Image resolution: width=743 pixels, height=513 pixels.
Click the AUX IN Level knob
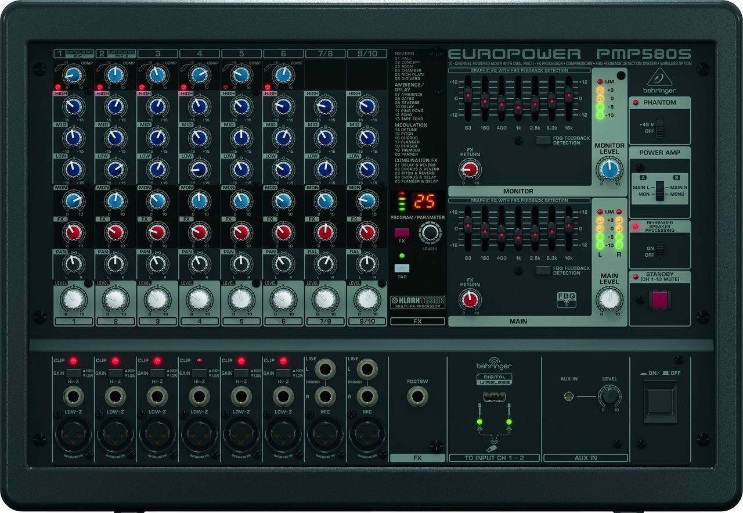point(609,397)
